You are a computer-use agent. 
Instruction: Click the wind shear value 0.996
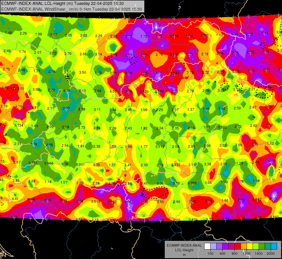click(x=192, y=183)
